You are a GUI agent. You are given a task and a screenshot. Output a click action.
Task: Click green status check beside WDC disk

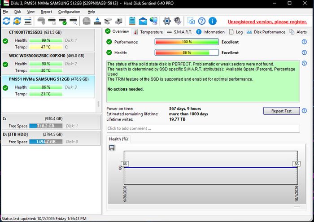click(x=5, y=65)
